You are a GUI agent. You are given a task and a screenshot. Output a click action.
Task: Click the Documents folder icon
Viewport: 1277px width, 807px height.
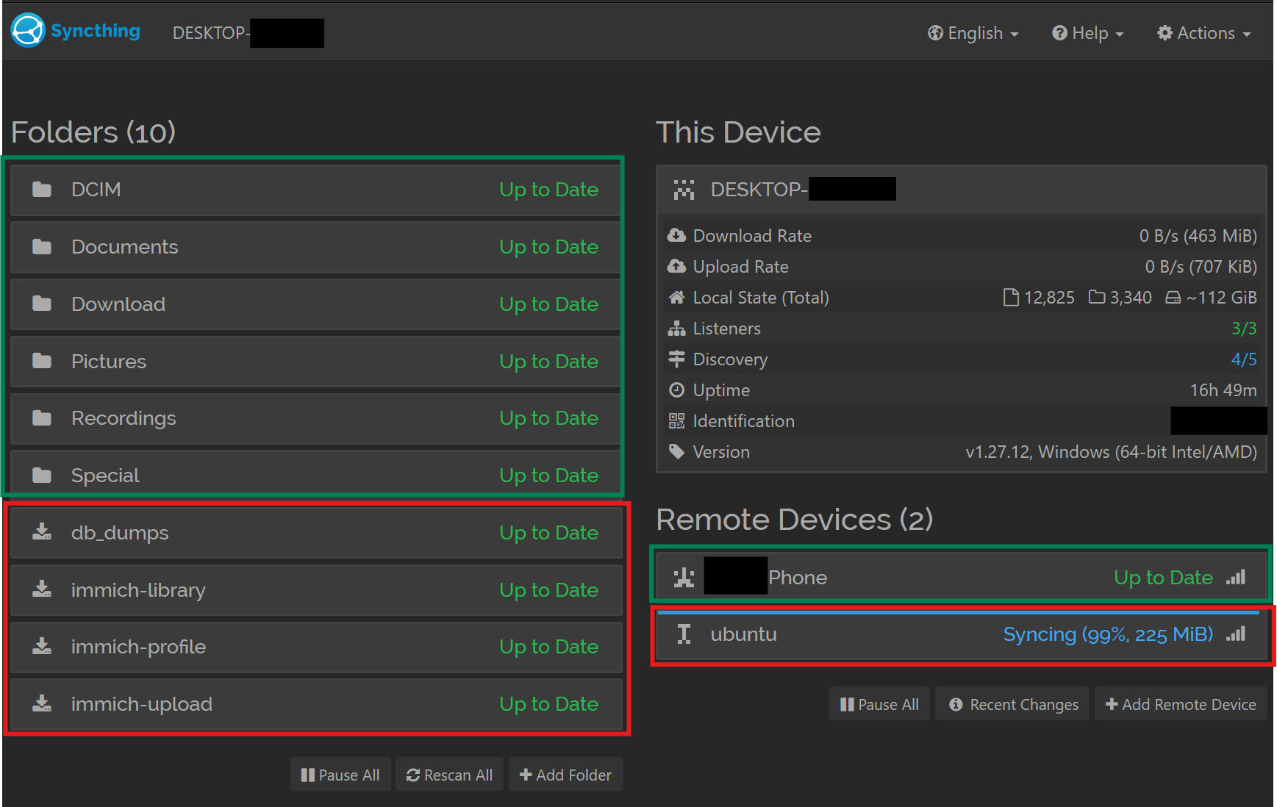[x=42, y=247]
